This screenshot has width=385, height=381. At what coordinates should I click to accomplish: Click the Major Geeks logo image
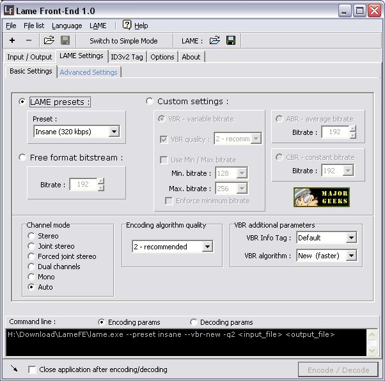322,197
